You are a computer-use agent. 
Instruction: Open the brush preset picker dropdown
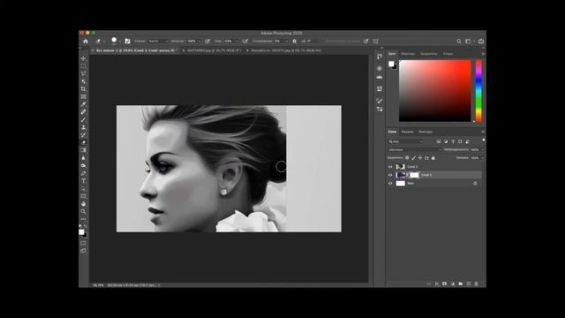point(120,42)
